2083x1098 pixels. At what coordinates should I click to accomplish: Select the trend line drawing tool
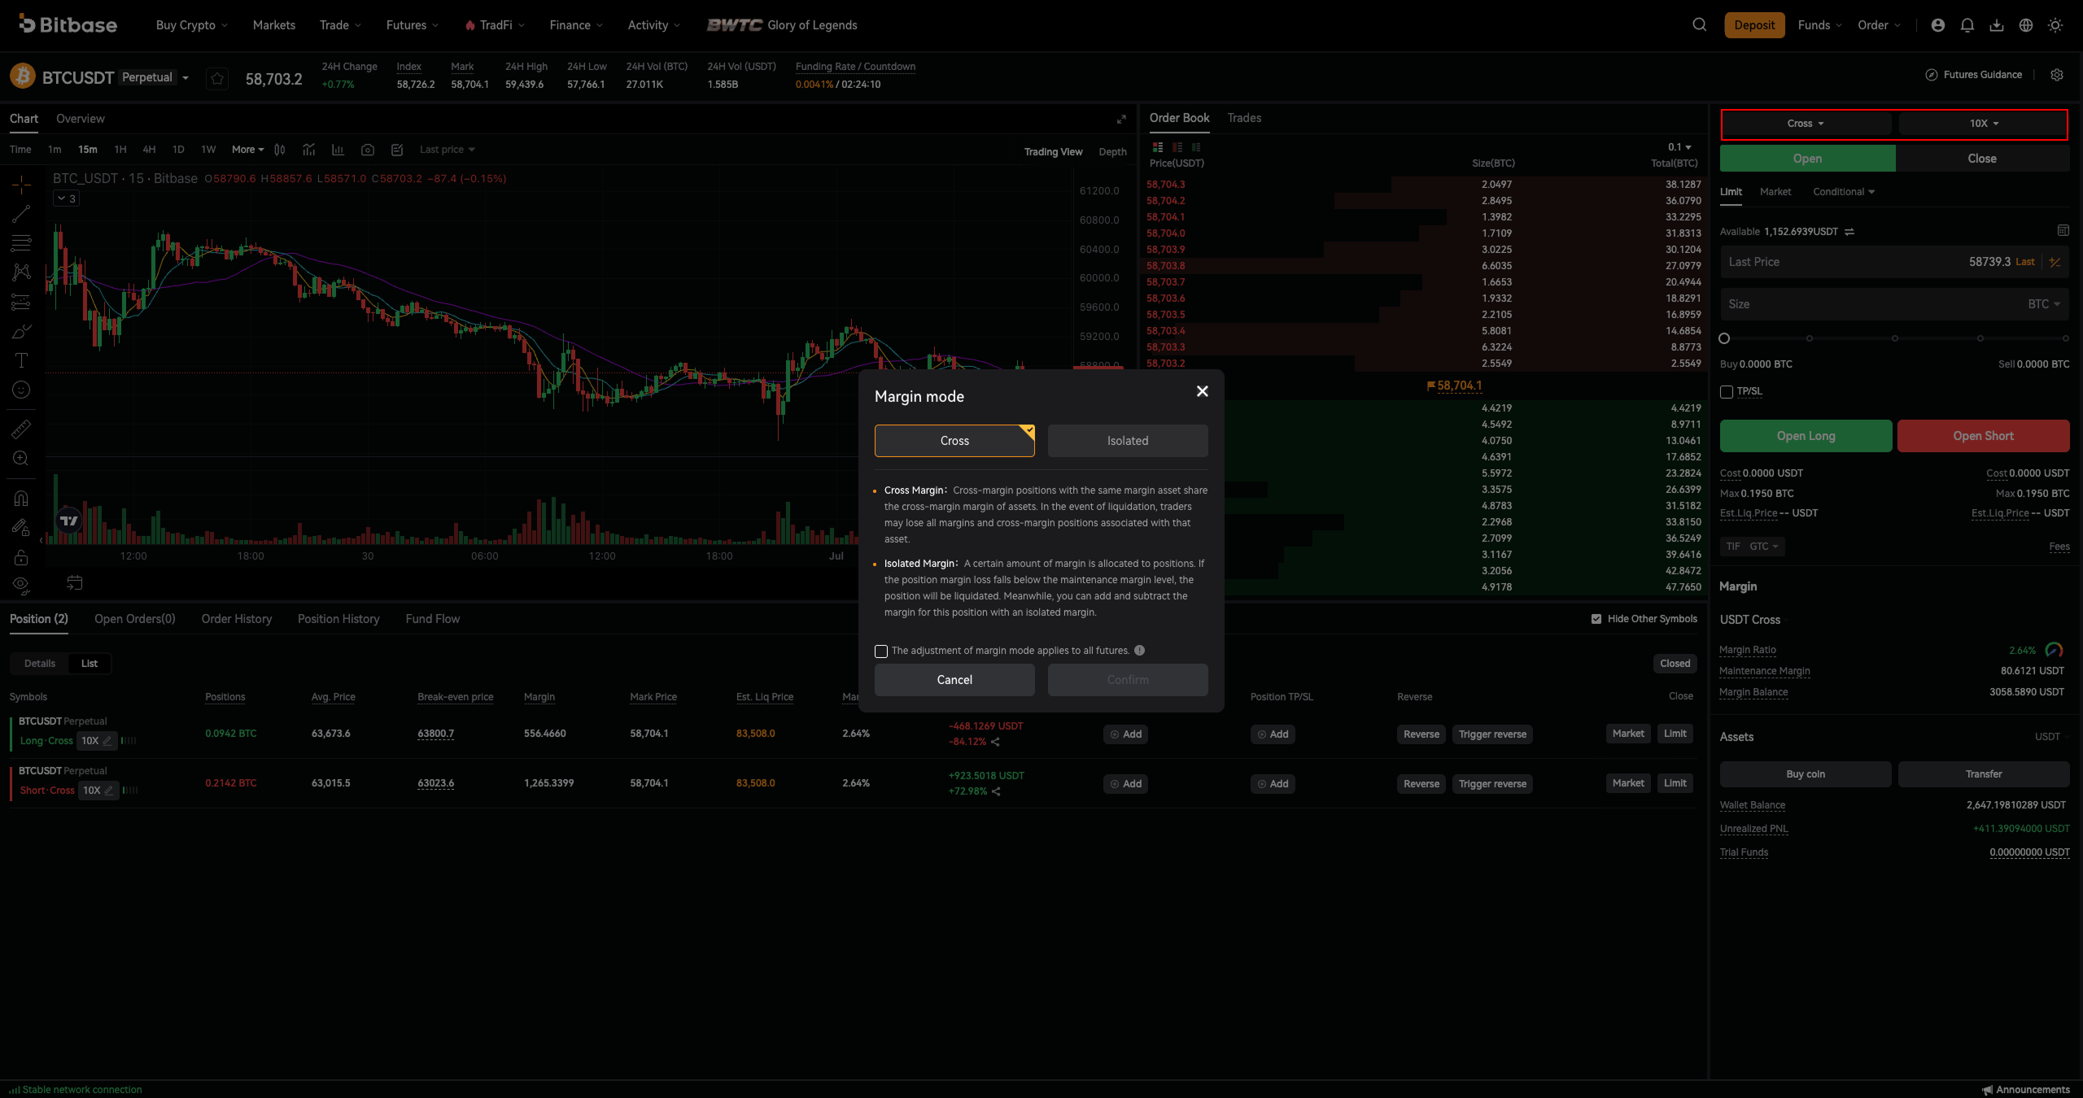coord(22,214)
